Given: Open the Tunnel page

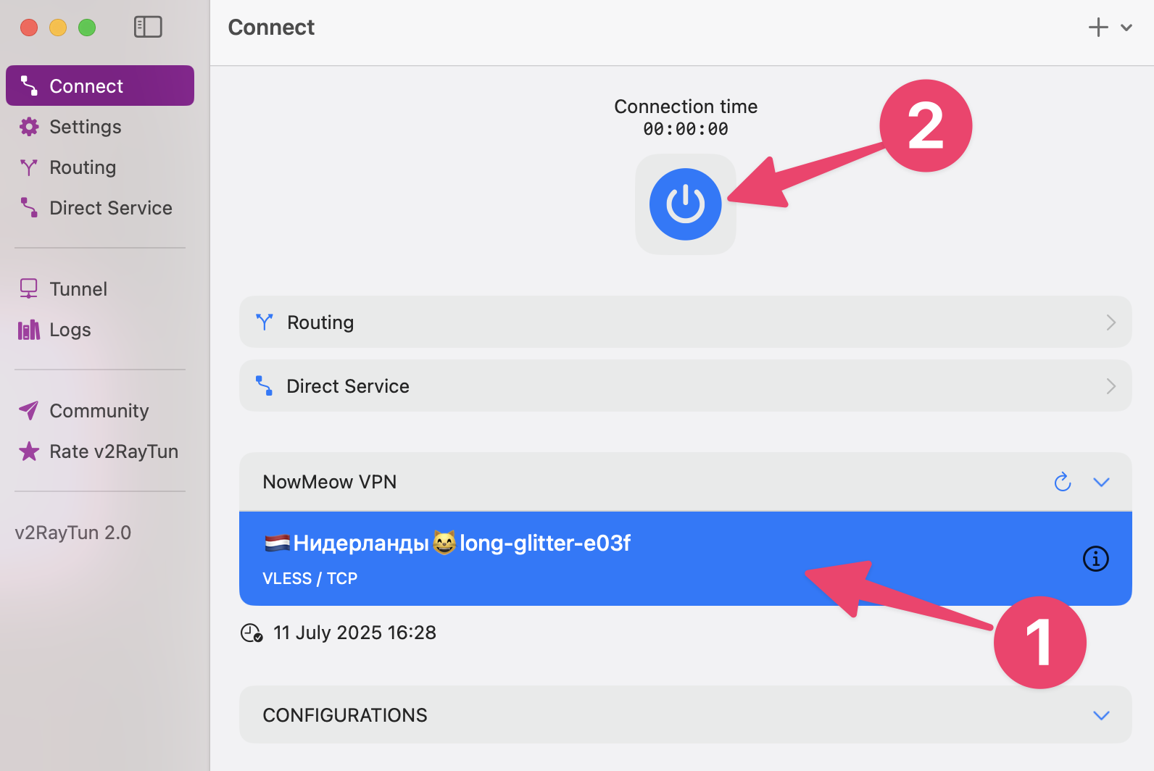Looking at the screenshot, I should coord(78,289).
